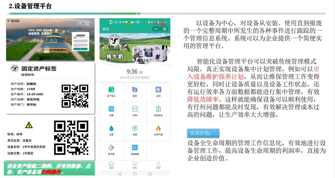Click the yellow electrical hazard warning icon
The image size is (335, 178).
[29, 125]
